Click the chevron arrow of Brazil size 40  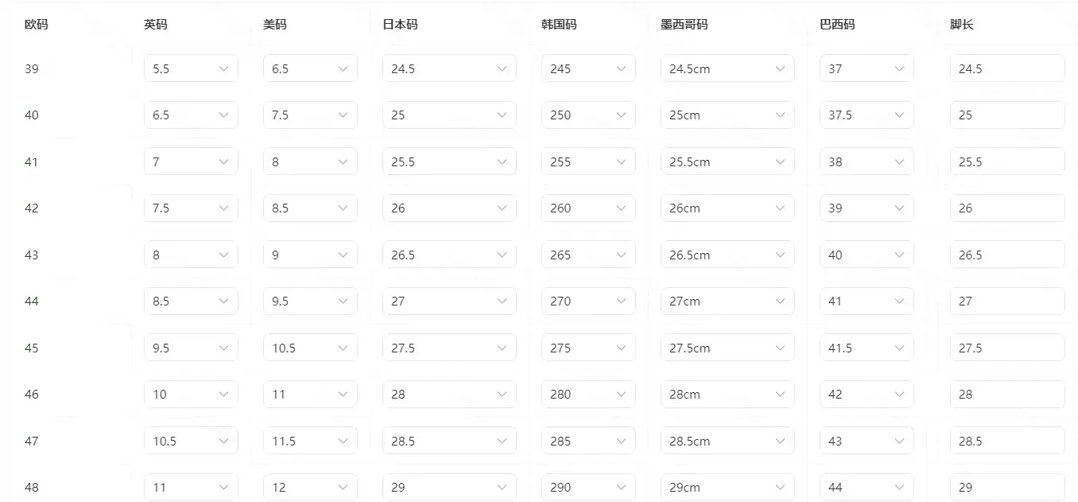[900, 255]
